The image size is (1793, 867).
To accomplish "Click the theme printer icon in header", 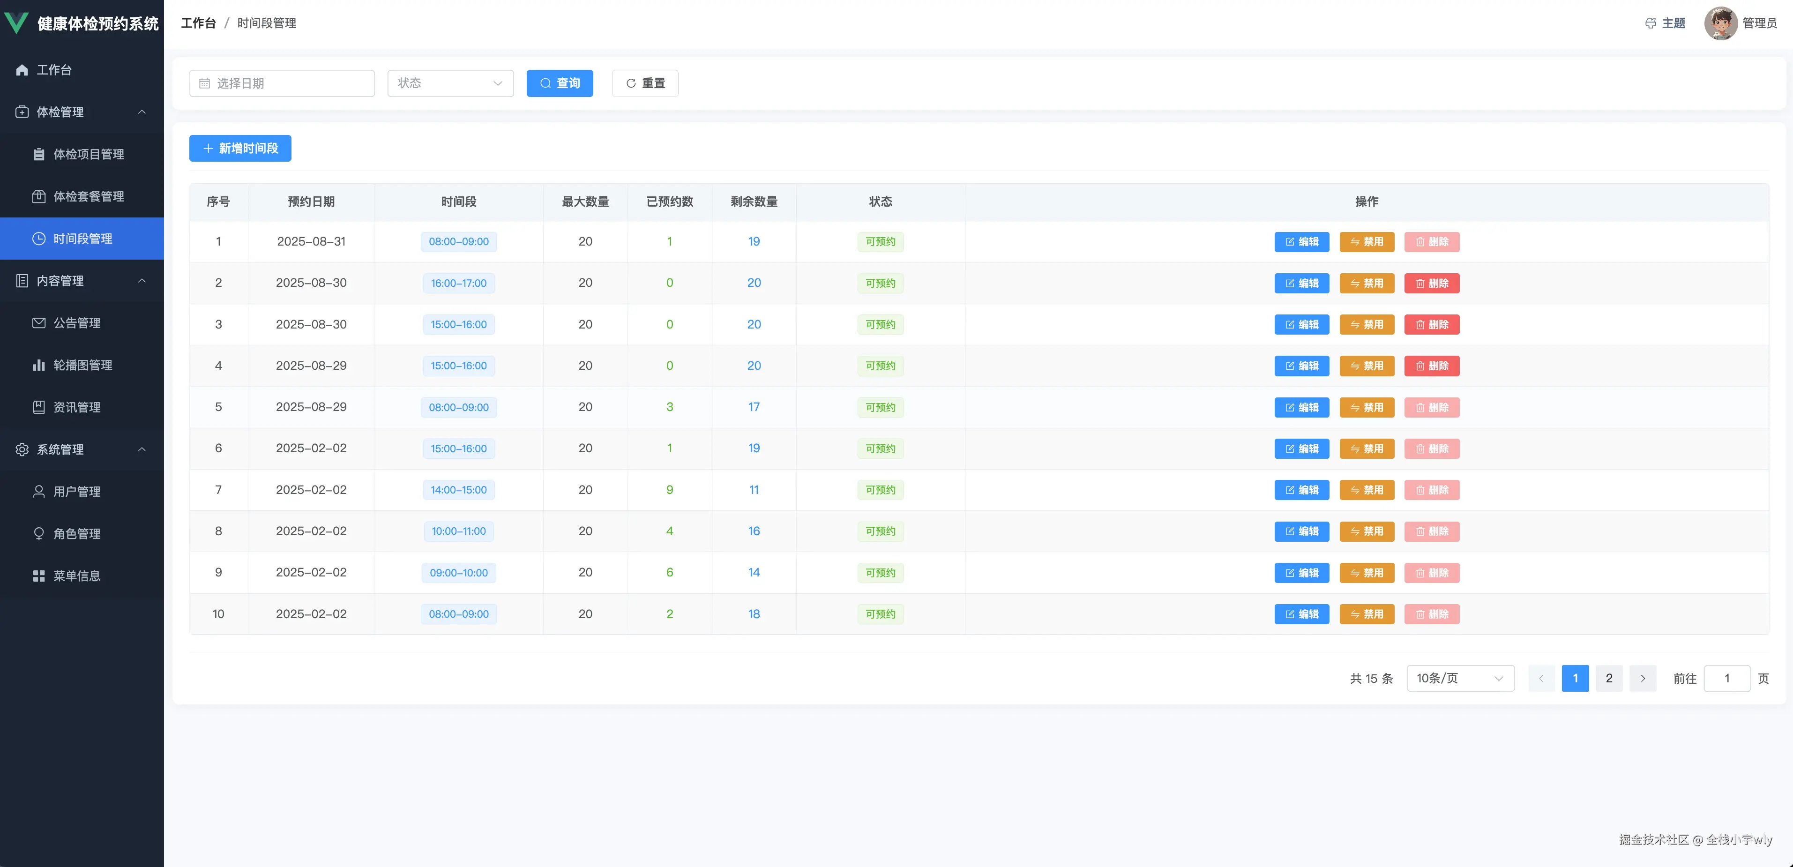I will 1651,23.
